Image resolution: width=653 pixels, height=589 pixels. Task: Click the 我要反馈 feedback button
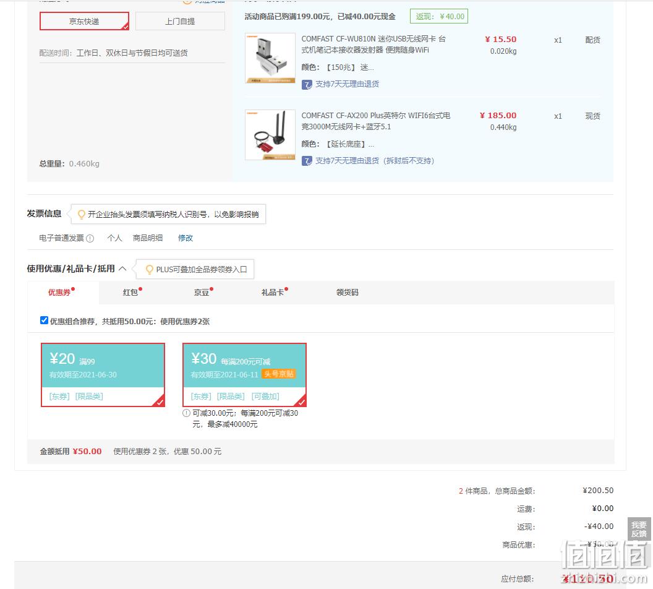[x=639, y=530]
